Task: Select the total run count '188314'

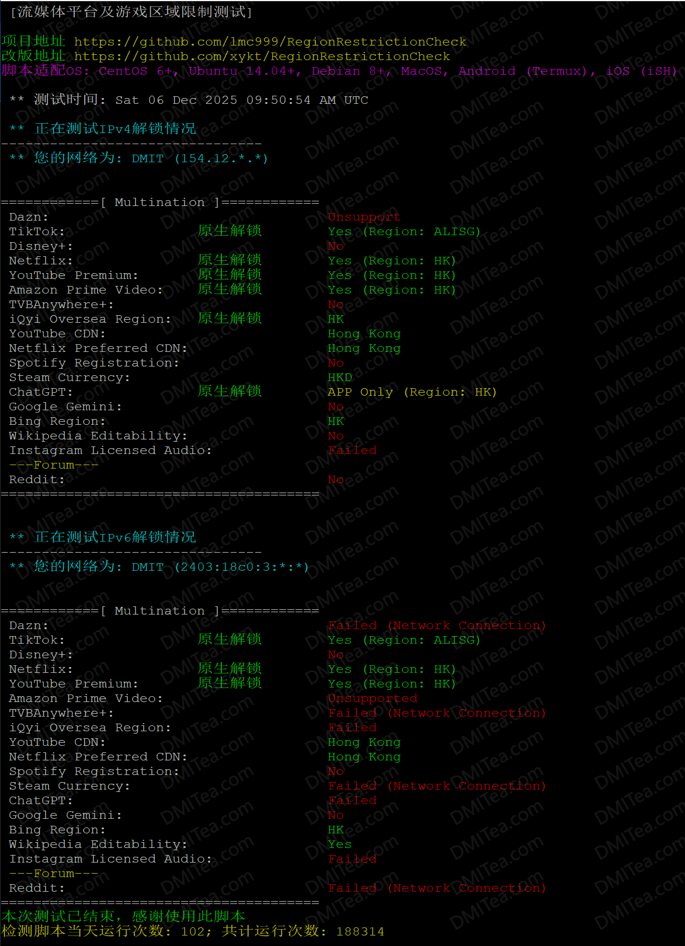Action: coord(360,931)
